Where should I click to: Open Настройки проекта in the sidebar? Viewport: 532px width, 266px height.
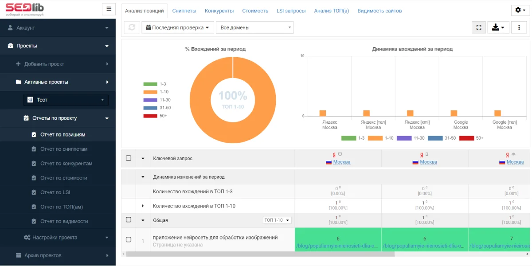point(55,238)
